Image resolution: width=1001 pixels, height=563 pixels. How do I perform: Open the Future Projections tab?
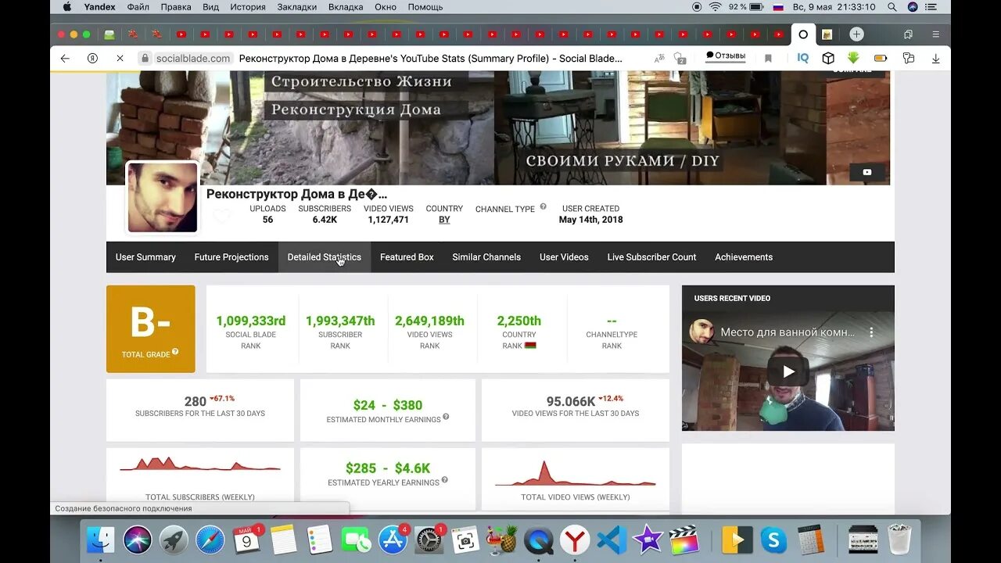[x=231, y=257]
